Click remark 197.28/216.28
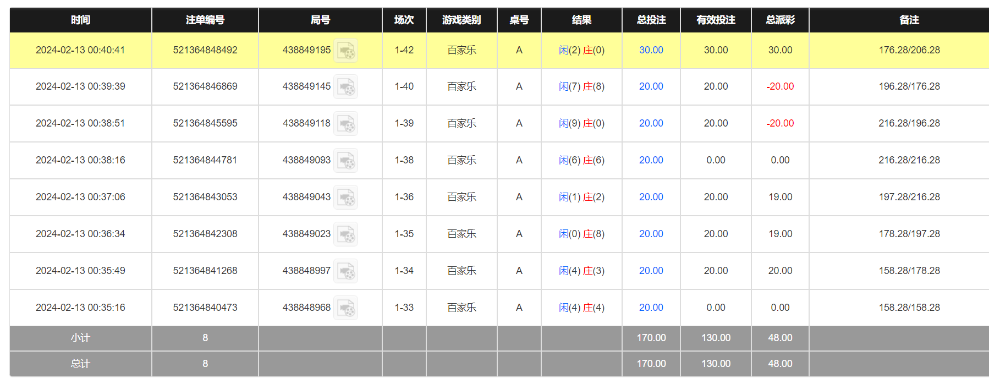The image size is (989, 389). 909,197
